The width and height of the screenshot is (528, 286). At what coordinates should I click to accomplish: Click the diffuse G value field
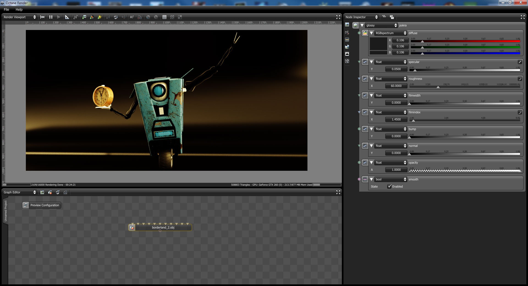400,46
